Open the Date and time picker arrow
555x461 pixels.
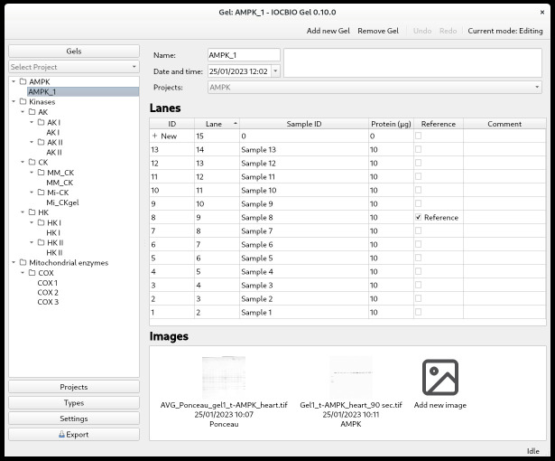click(x=275, y=71)
